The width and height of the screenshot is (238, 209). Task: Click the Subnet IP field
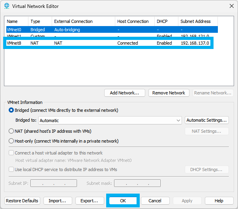point(54,183)
